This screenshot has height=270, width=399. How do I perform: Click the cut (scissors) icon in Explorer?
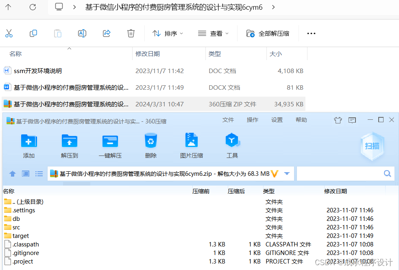point(9,33)
